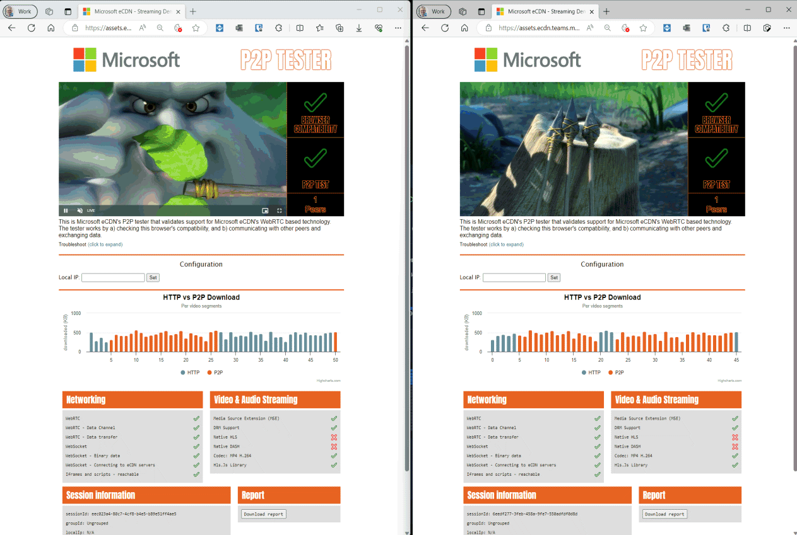Toggle the P2P legend series in the right chart

pos(615,372)
